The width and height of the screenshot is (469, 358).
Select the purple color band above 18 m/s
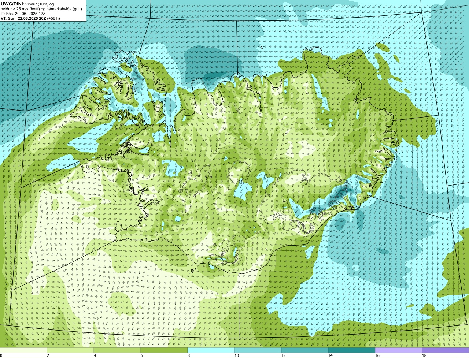446,350
